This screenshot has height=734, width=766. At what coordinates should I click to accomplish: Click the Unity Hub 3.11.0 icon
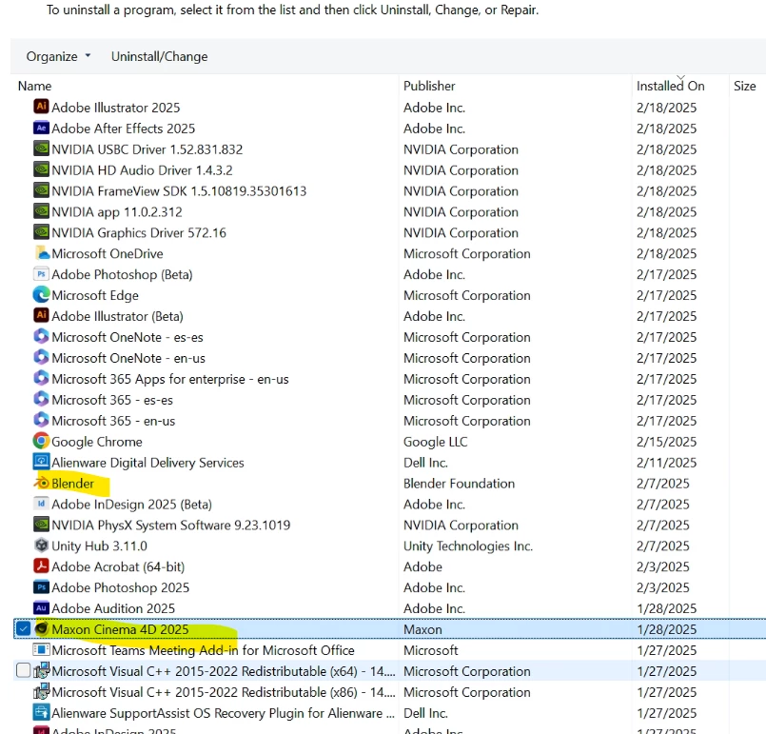point(41,546)
